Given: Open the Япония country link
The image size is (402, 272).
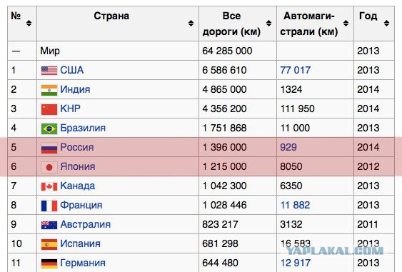Looking at the screenshot, I should coord(78,166).
